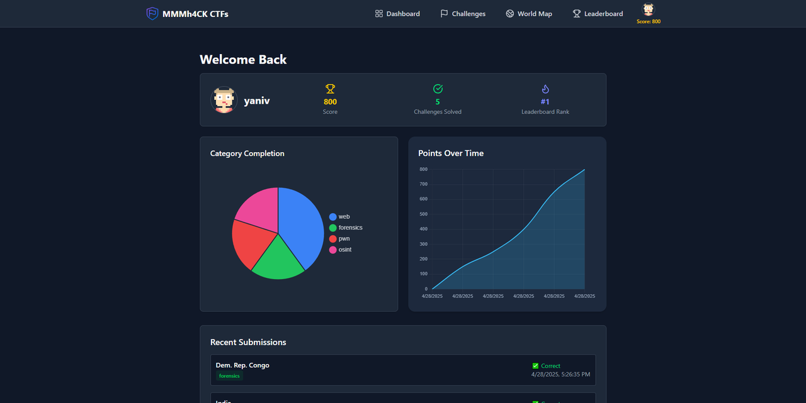Click the 400 y-axis label on chart
806x403 pixels.
423,229
